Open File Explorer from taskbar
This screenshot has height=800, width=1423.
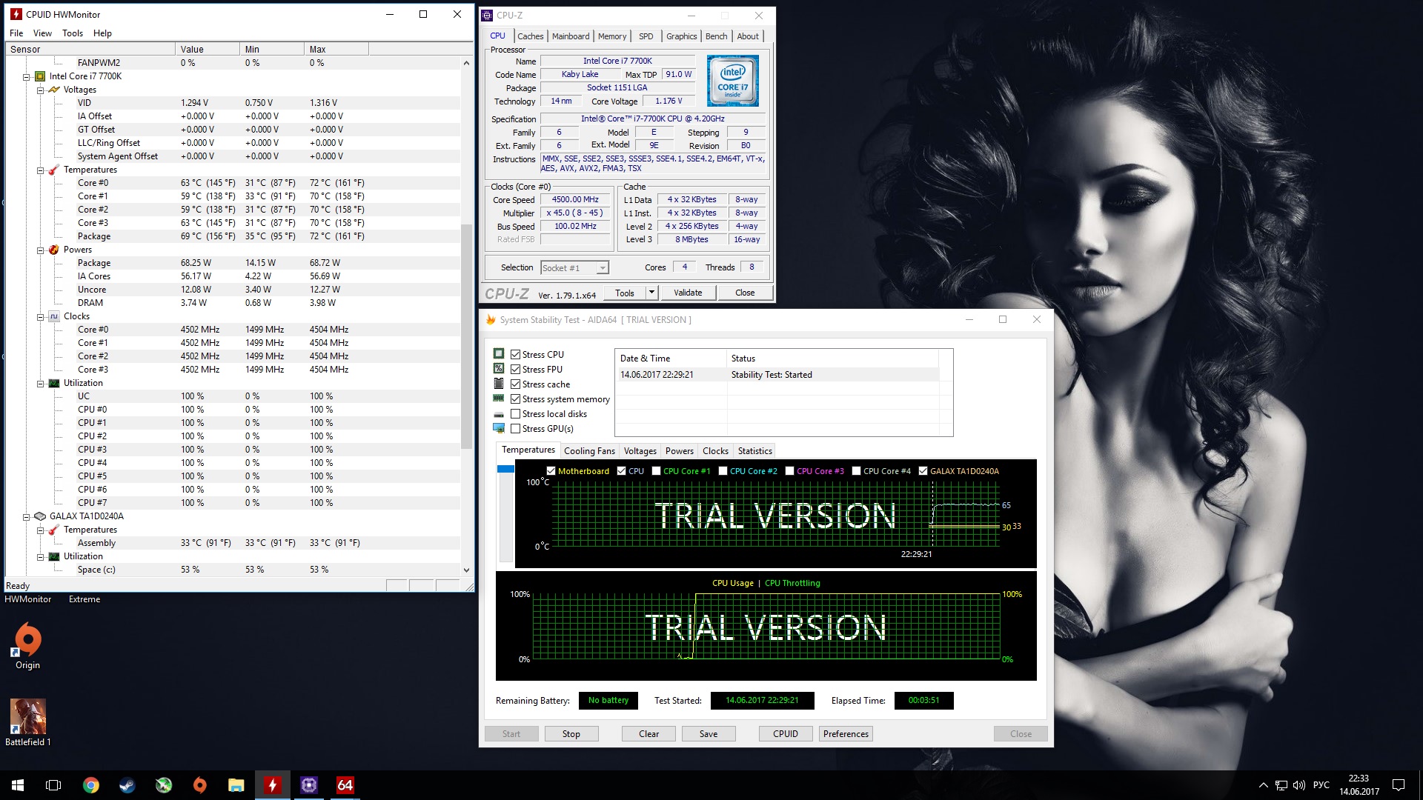[236, 785]
